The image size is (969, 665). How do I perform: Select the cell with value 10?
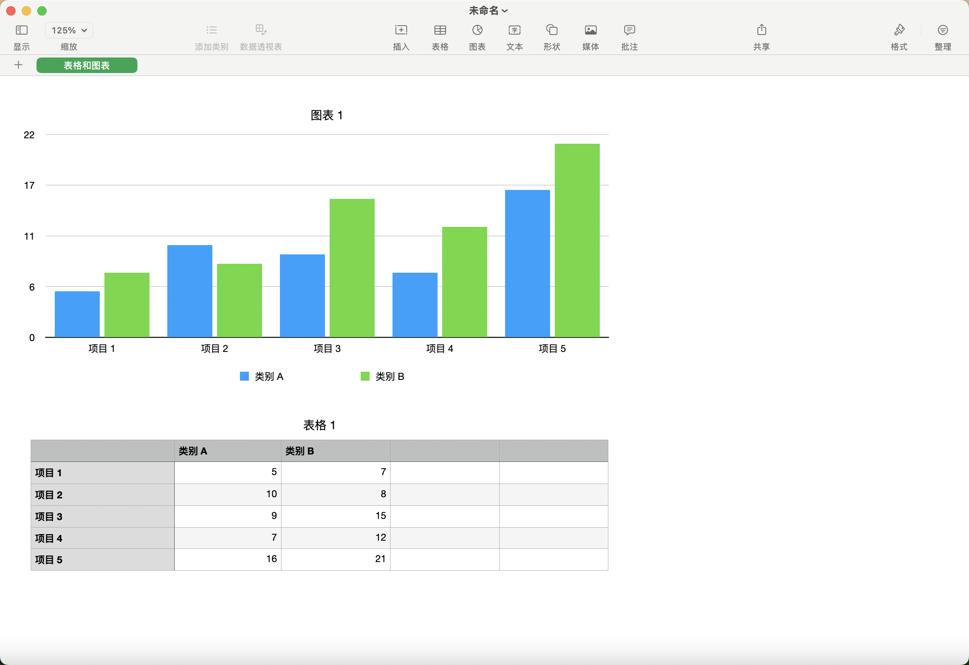point(227,495)
